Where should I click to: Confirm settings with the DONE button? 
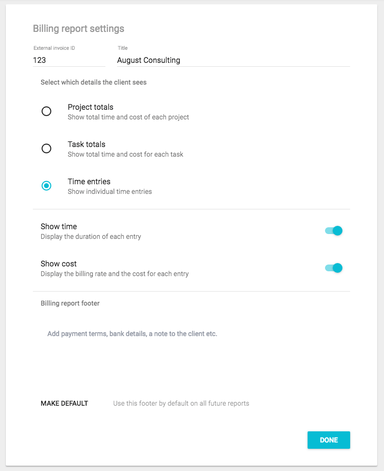[329, 440]
